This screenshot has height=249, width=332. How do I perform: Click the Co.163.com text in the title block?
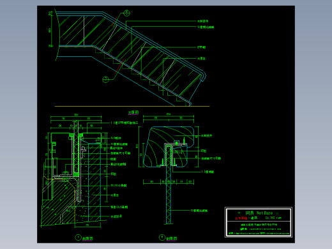point(273,218)
